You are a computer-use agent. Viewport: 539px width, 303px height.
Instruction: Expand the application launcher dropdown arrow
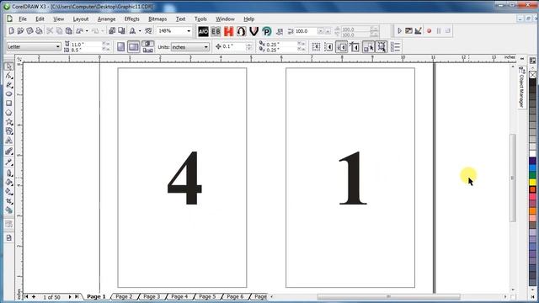tap(140, 31)
